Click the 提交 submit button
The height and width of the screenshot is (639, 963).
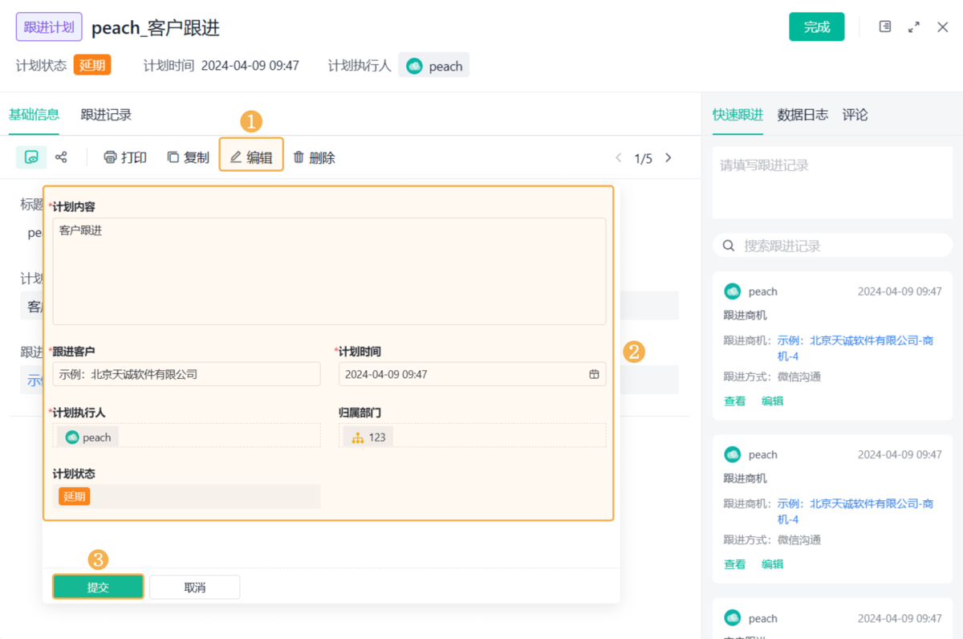[98, 587]
